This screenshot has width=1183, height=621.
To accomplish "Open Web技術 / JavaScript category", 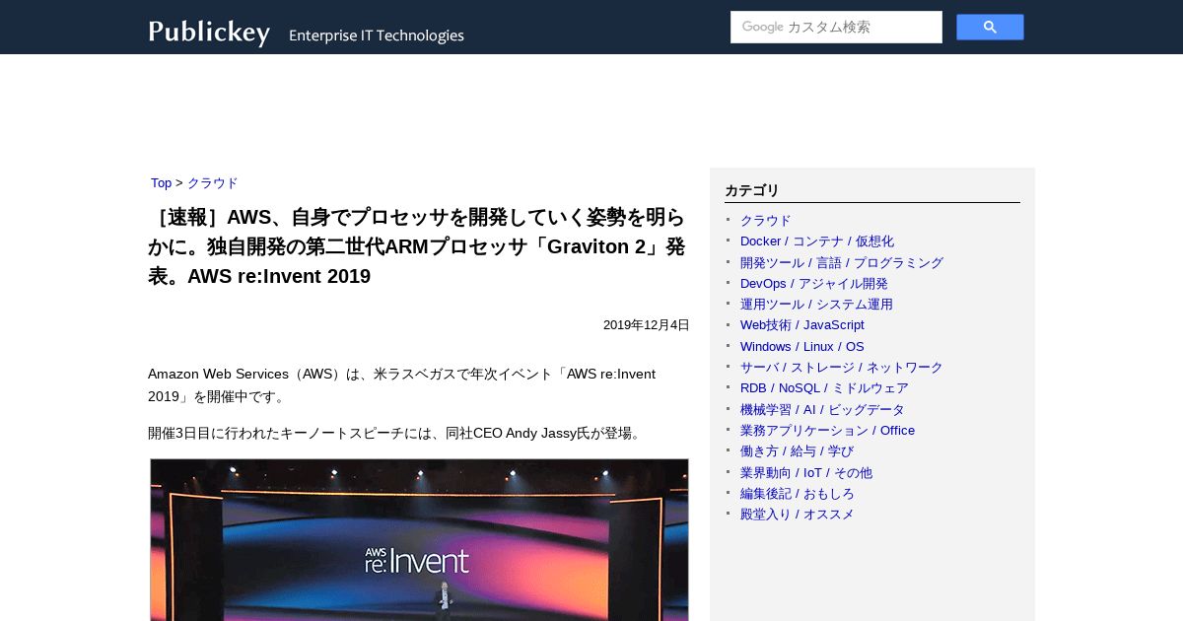I will pyautogui.click(x=801, y=325).
